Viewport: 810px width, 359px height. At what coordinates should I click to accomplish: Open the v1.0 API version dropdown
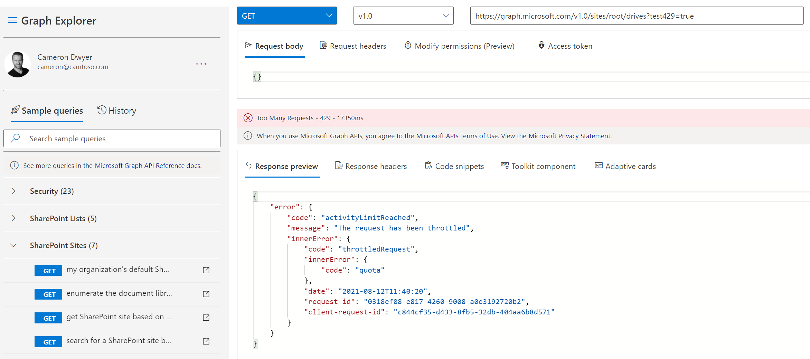[x=446, y=16]
